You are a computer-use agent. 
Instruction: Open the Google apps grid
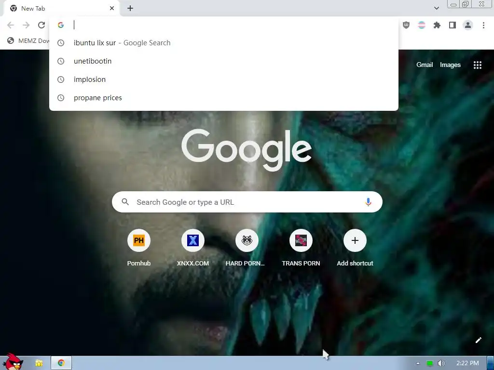click(x=477, y=65)
